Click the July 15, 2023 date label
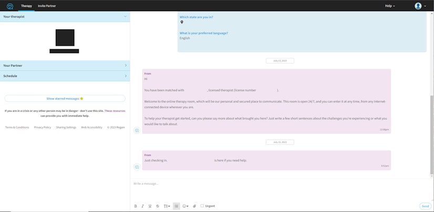Screen dimensions: 434x212 coord(280,142)
